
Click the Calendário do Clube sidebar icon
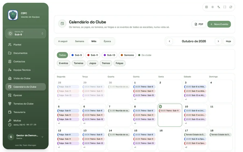coord(10,87)
